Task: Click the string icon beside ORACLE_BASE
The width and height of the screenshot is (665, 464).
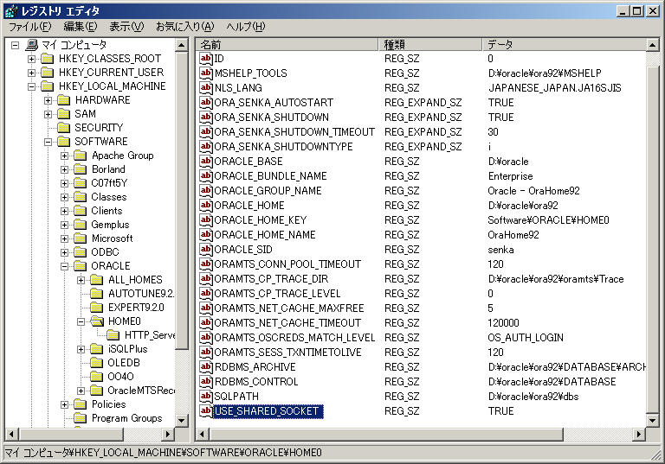Action: pyautogui.click(x=206, y=162)
